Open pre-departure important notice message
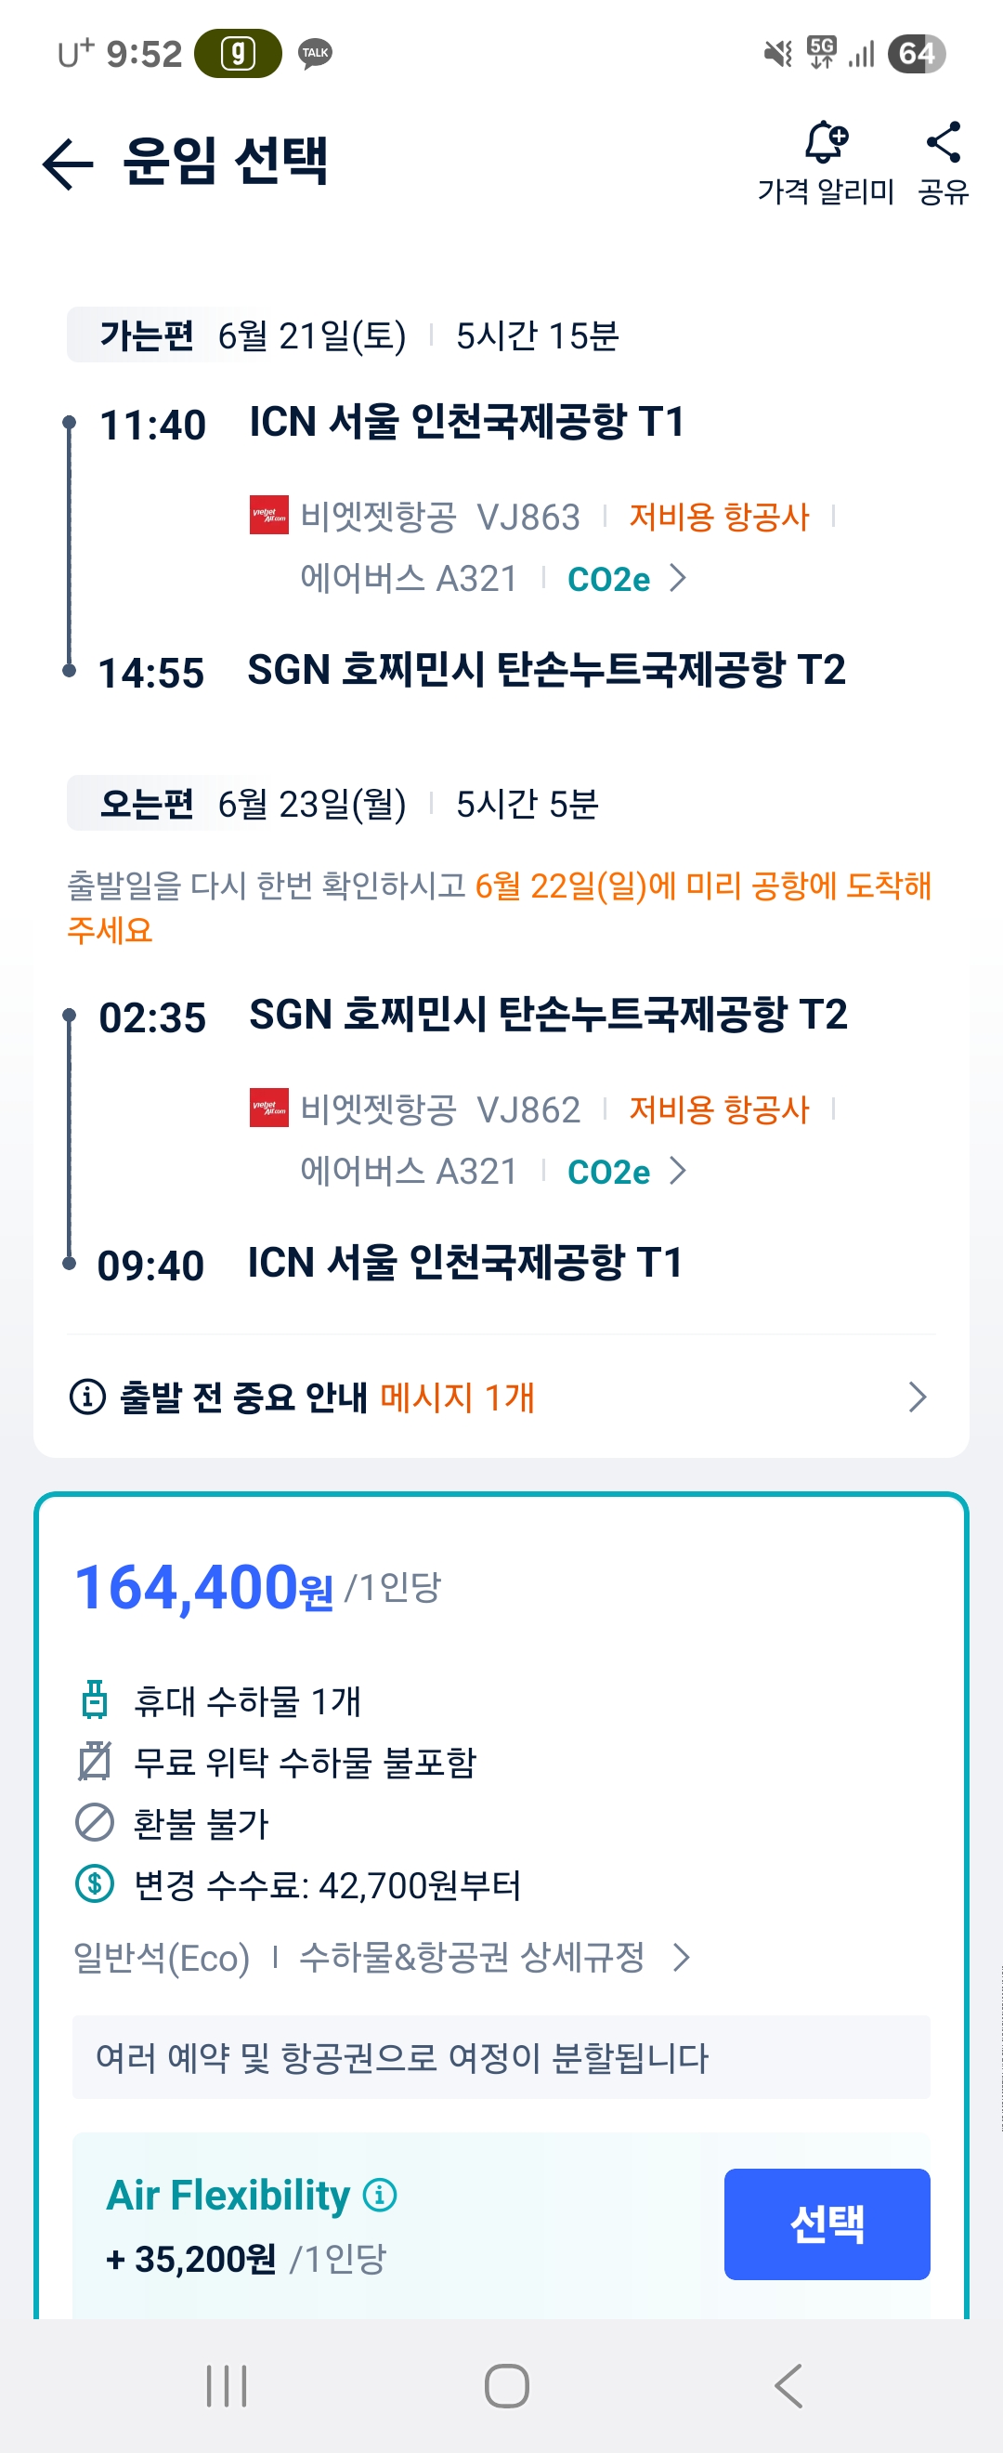The height and width of the screenshot is (2453, 1003). click(x=501, y=1397)
